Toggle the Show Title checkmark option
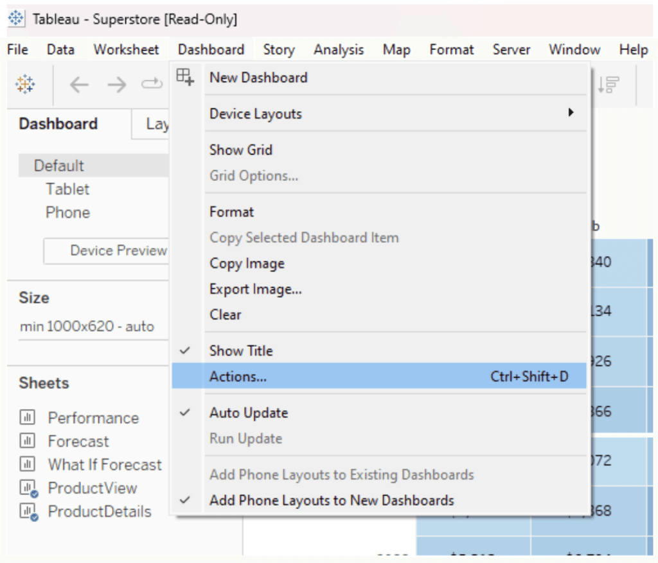Screen dimensions: 658x563 click(240, 351)
